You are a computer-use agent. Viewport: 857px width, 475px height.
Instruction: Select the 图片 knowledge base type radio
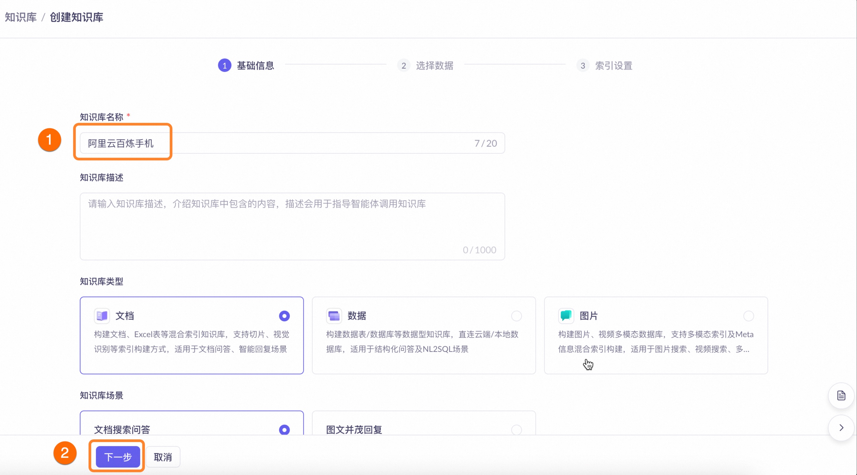coord(749,316)
